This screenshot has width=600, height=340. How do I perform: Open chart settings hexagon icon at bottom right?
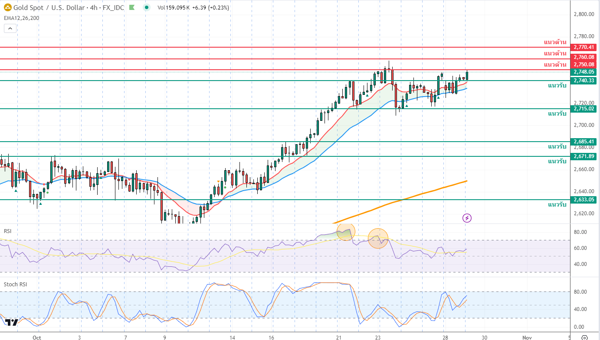[584, 337]
